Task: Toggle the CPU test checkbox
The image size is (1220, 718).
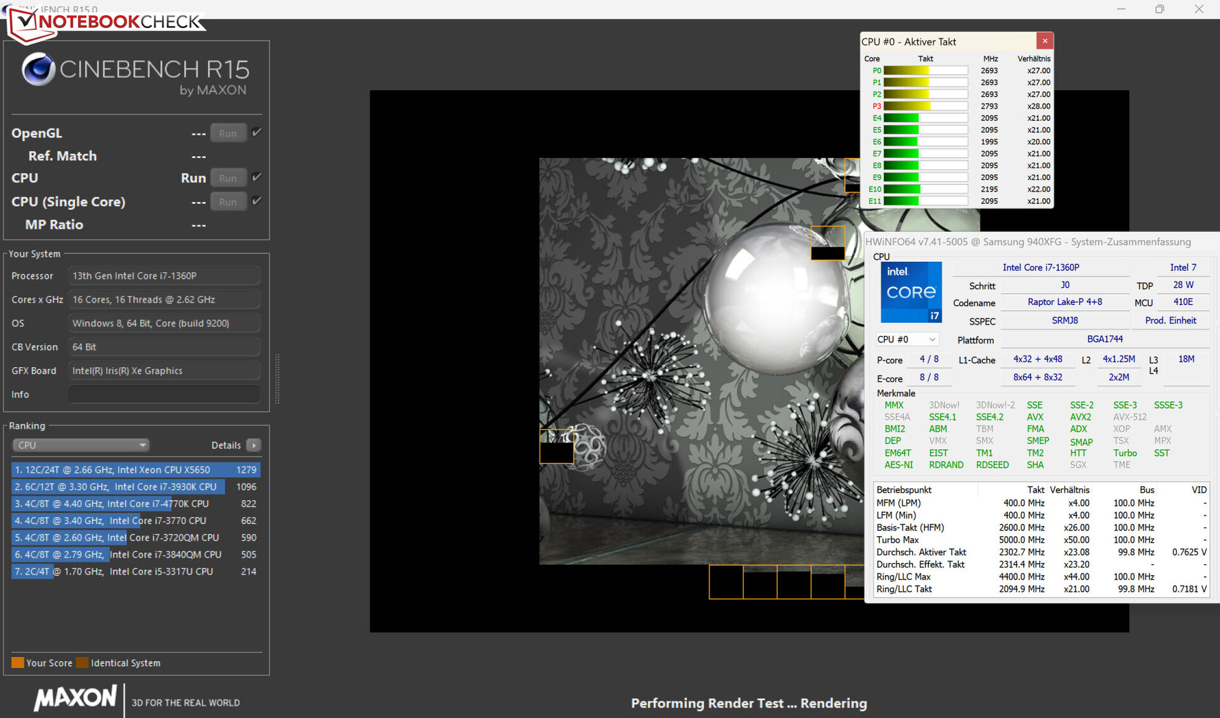Action: click(257, 177)
